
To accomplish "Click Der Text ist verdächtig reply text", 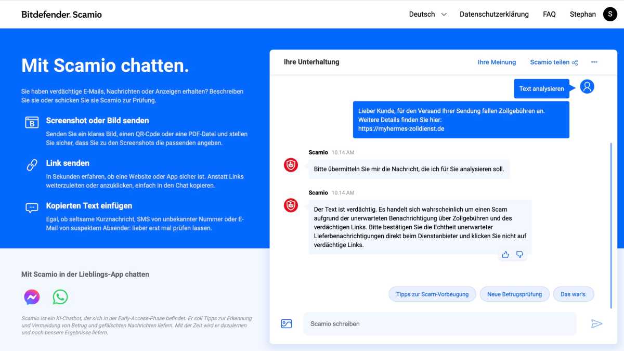I will (x=420, y=227).
